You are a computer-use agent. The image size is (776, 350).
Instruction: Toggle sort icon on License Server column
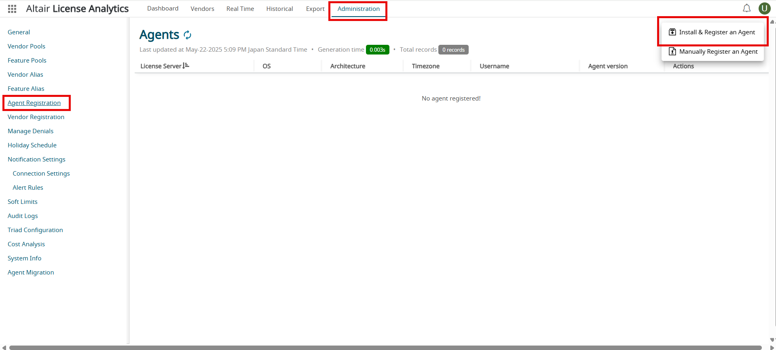pyautogui.click(x=186, y=65)
